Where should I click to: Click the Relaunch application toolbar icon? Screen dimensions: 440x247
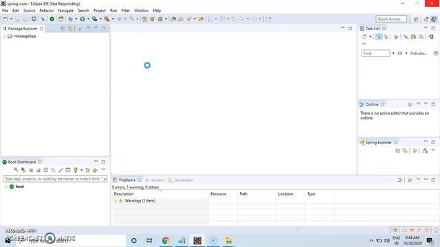click(61, 19)
